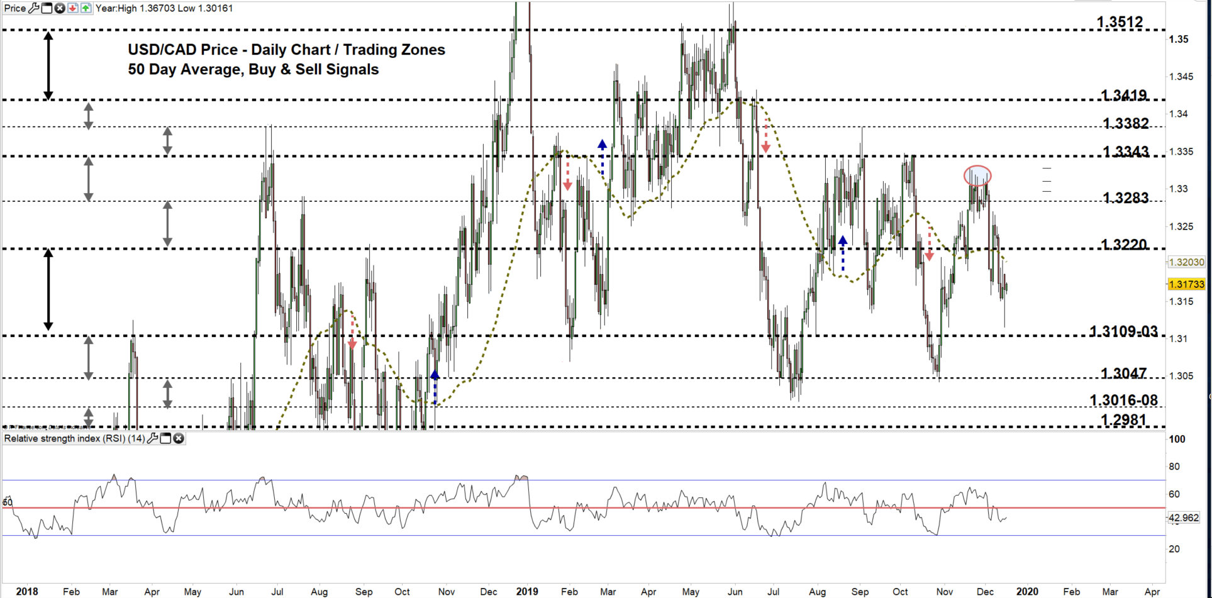Viewport: 1212px width, 598px height.
Task: Click the 1.3109-03 support label
Action: click(1124, 331)
